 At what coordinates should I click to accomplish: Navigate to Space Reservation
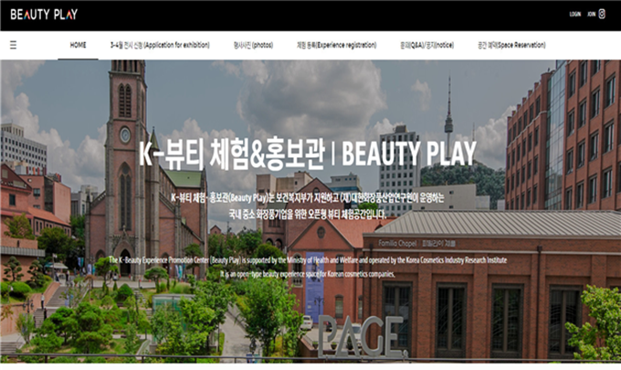click(x=511, y=44)
